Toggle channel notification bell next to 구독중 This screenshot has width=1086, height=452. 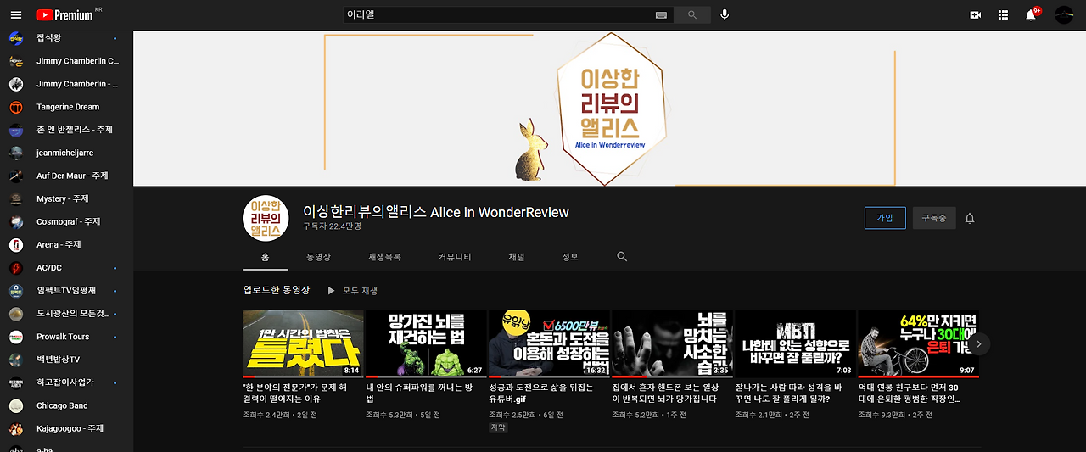[x=970, y=218]
